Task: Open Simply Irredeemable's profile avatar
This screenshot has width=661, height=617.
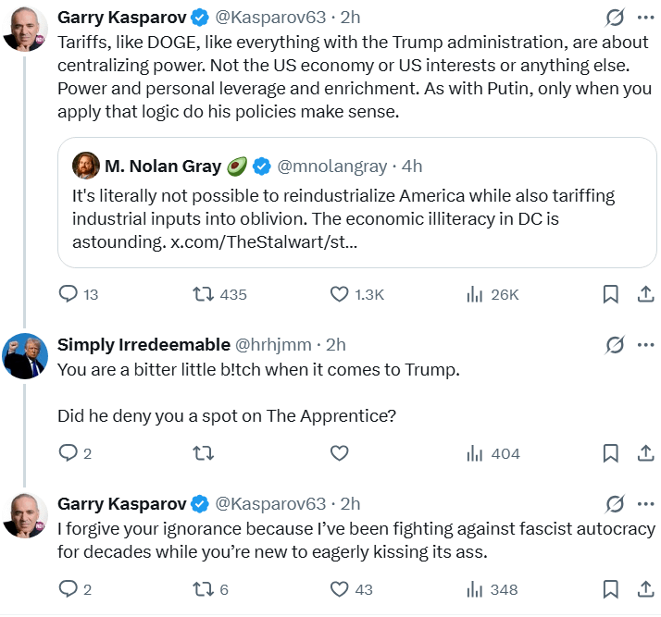Action: 26,356
